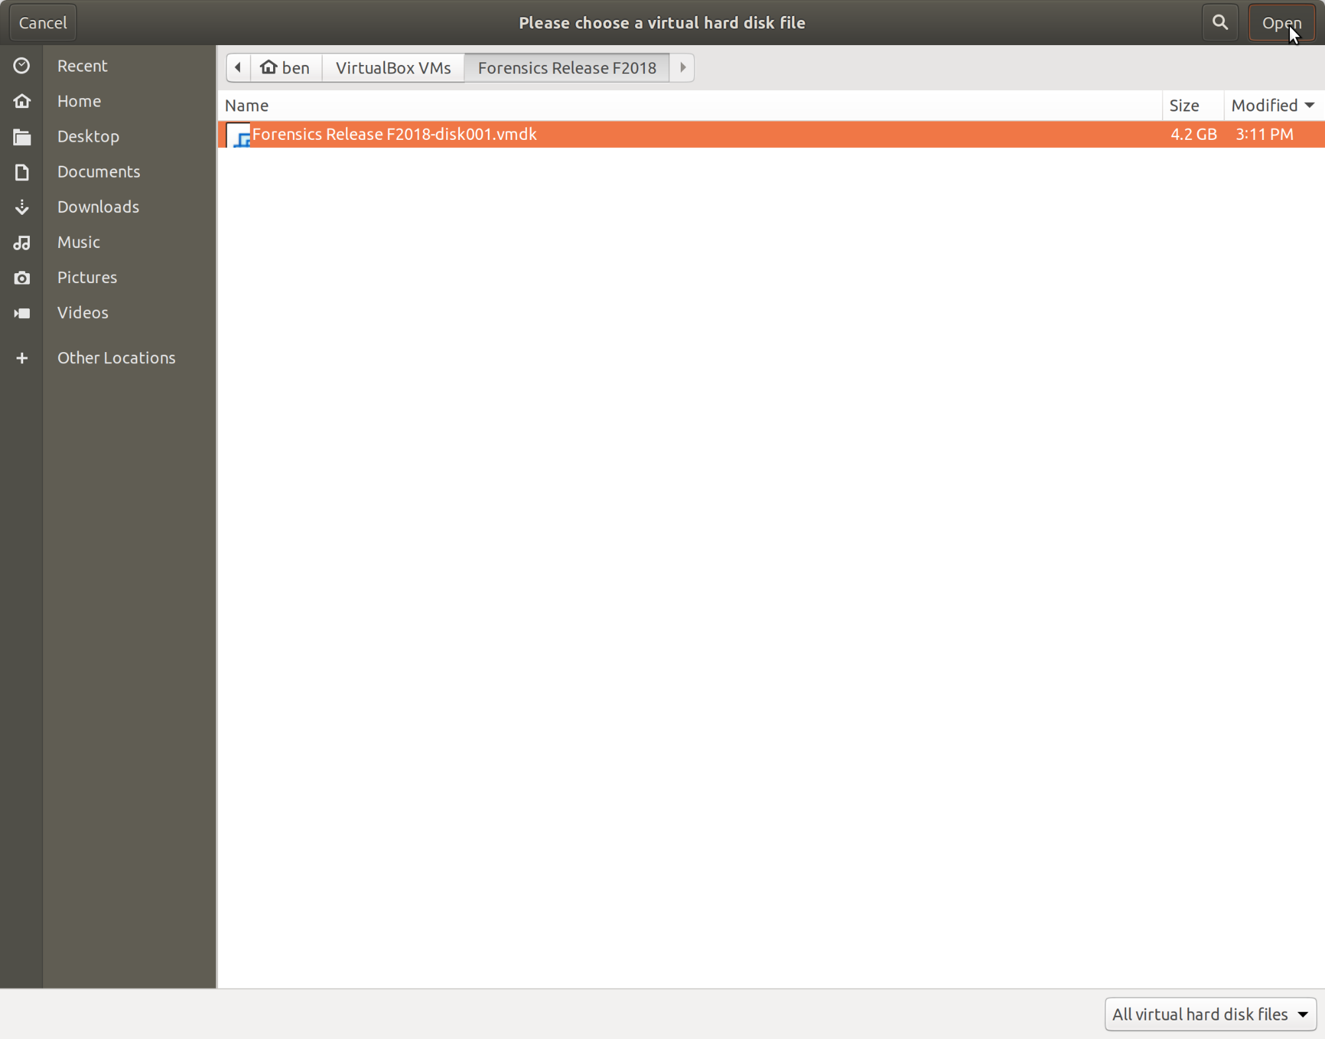This screenshot has width=1325, height=1039.
Task: Click the Recent clock icon in sidebar
Action: point(22,66)
